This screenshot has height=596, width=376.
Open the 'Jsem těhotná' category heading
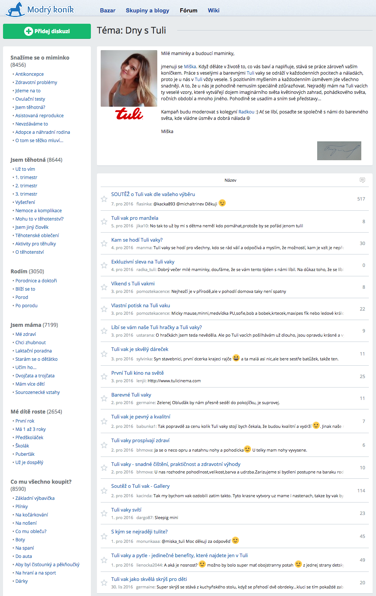pos(28,160)
